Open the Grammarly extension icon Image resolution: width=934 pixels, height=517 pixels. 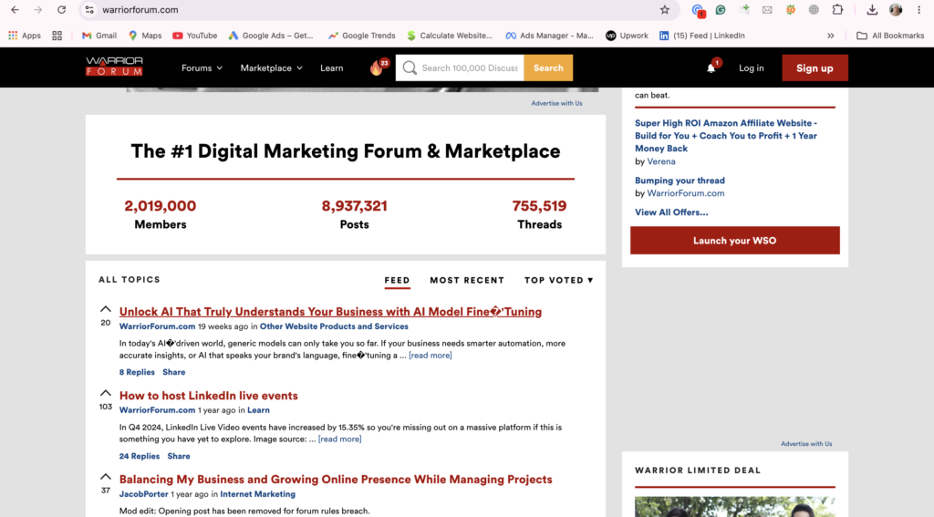721,9
